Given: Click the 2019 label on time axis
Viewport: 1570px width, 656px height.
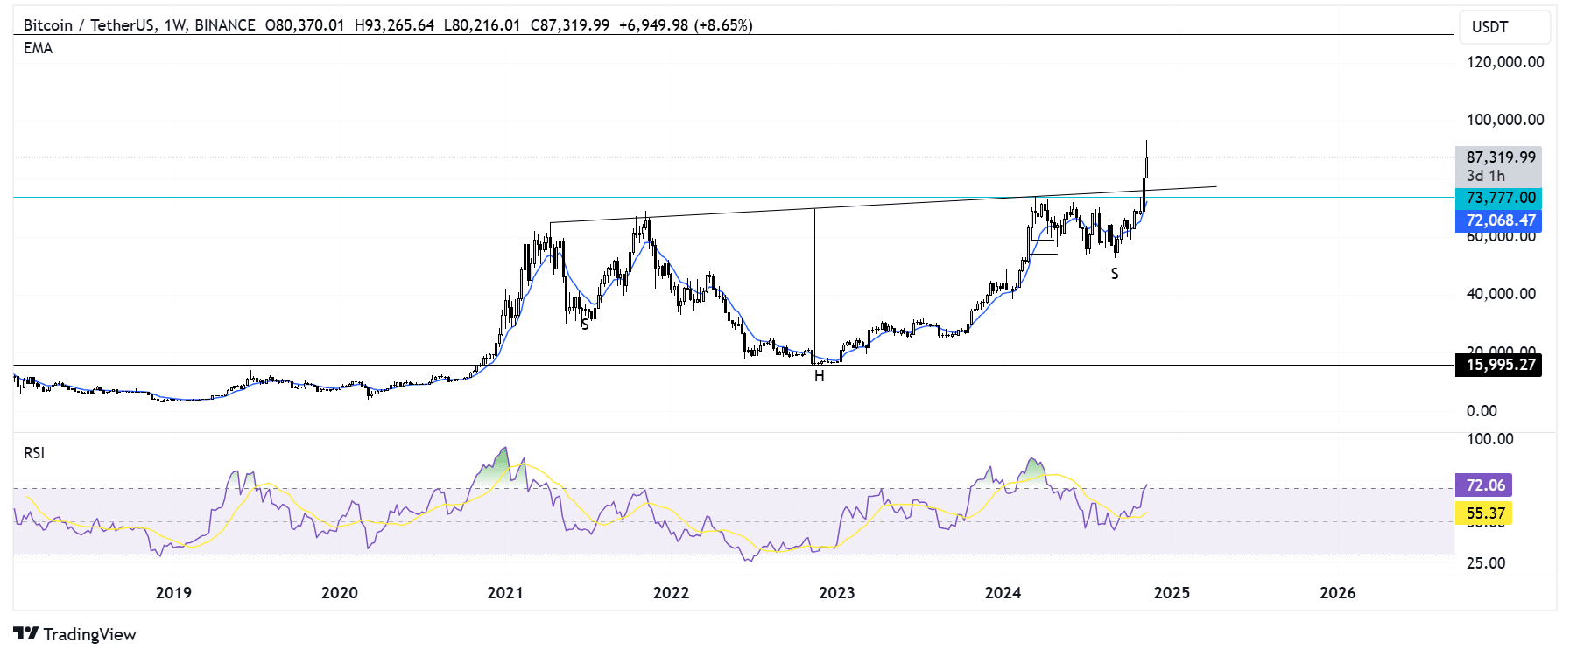Looking at the screenshot, I should click(x=173, y=593).
